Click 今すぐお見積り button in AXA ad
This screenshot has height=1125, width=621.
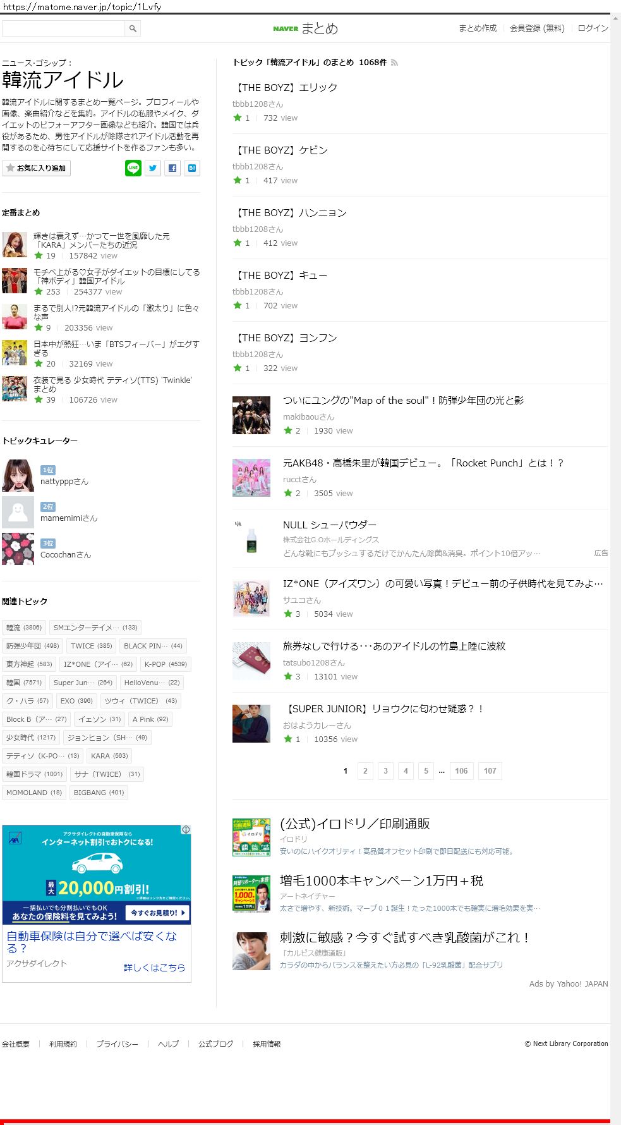click(158, 913)
